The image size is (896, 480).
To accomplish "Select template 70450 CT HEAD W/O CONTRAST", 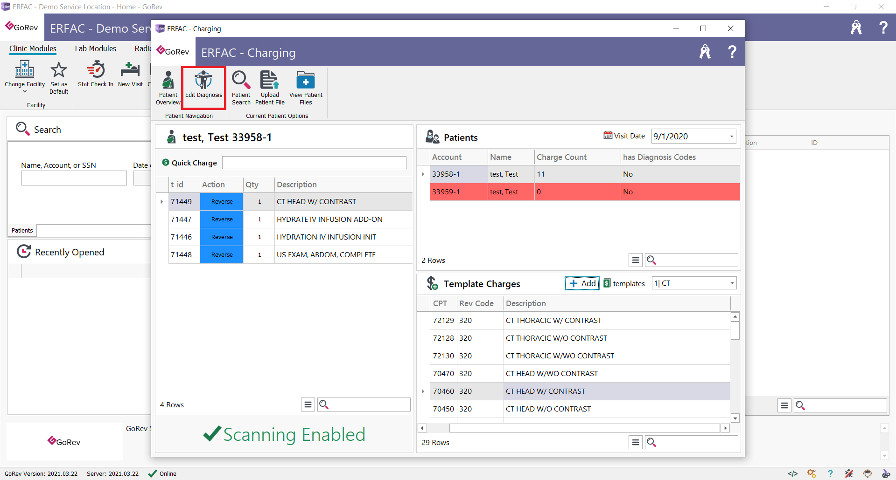I will [x=580, y=409].
